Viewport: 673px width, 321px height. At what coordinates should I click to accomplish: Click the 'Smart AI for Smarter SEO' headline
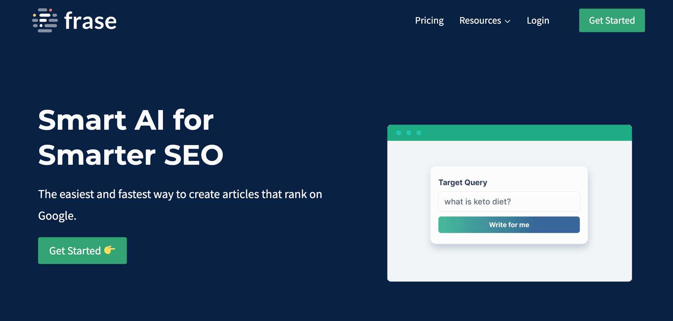click(x=131, y=137)
